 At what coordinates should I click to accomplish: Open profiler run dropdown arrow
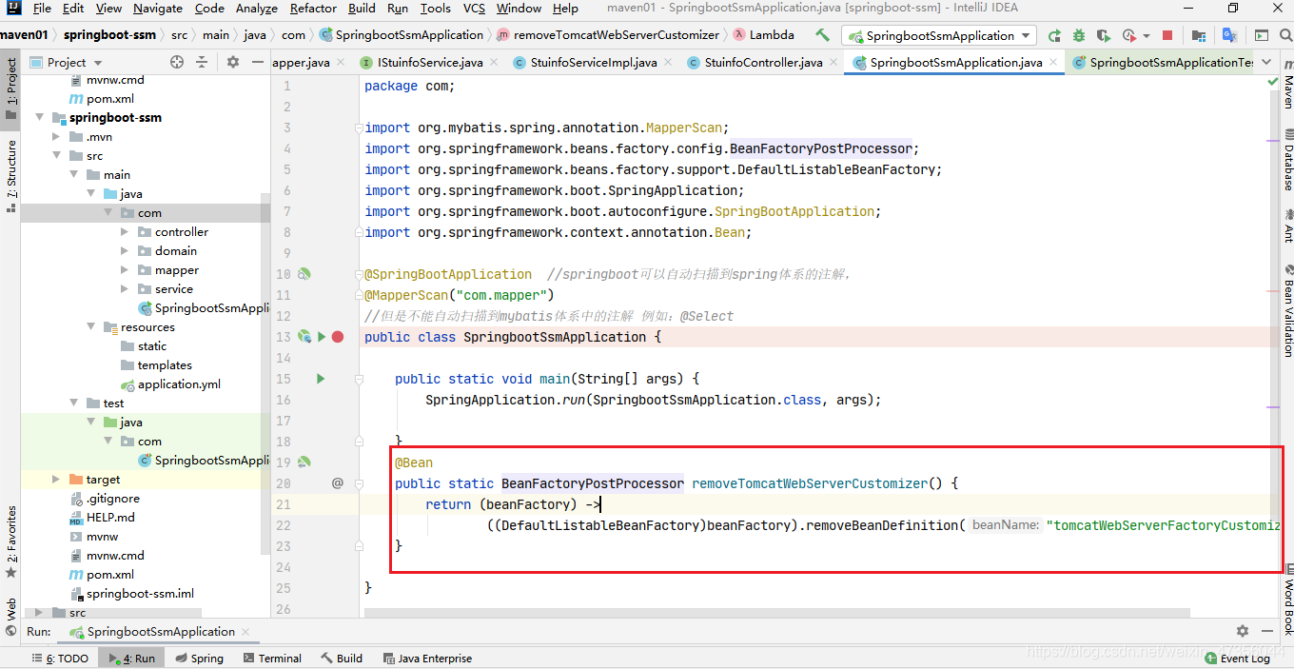(1146, 35)
